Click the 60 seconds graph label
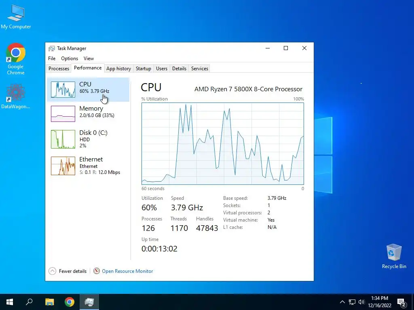414x310 pixels. coord(153,189)
